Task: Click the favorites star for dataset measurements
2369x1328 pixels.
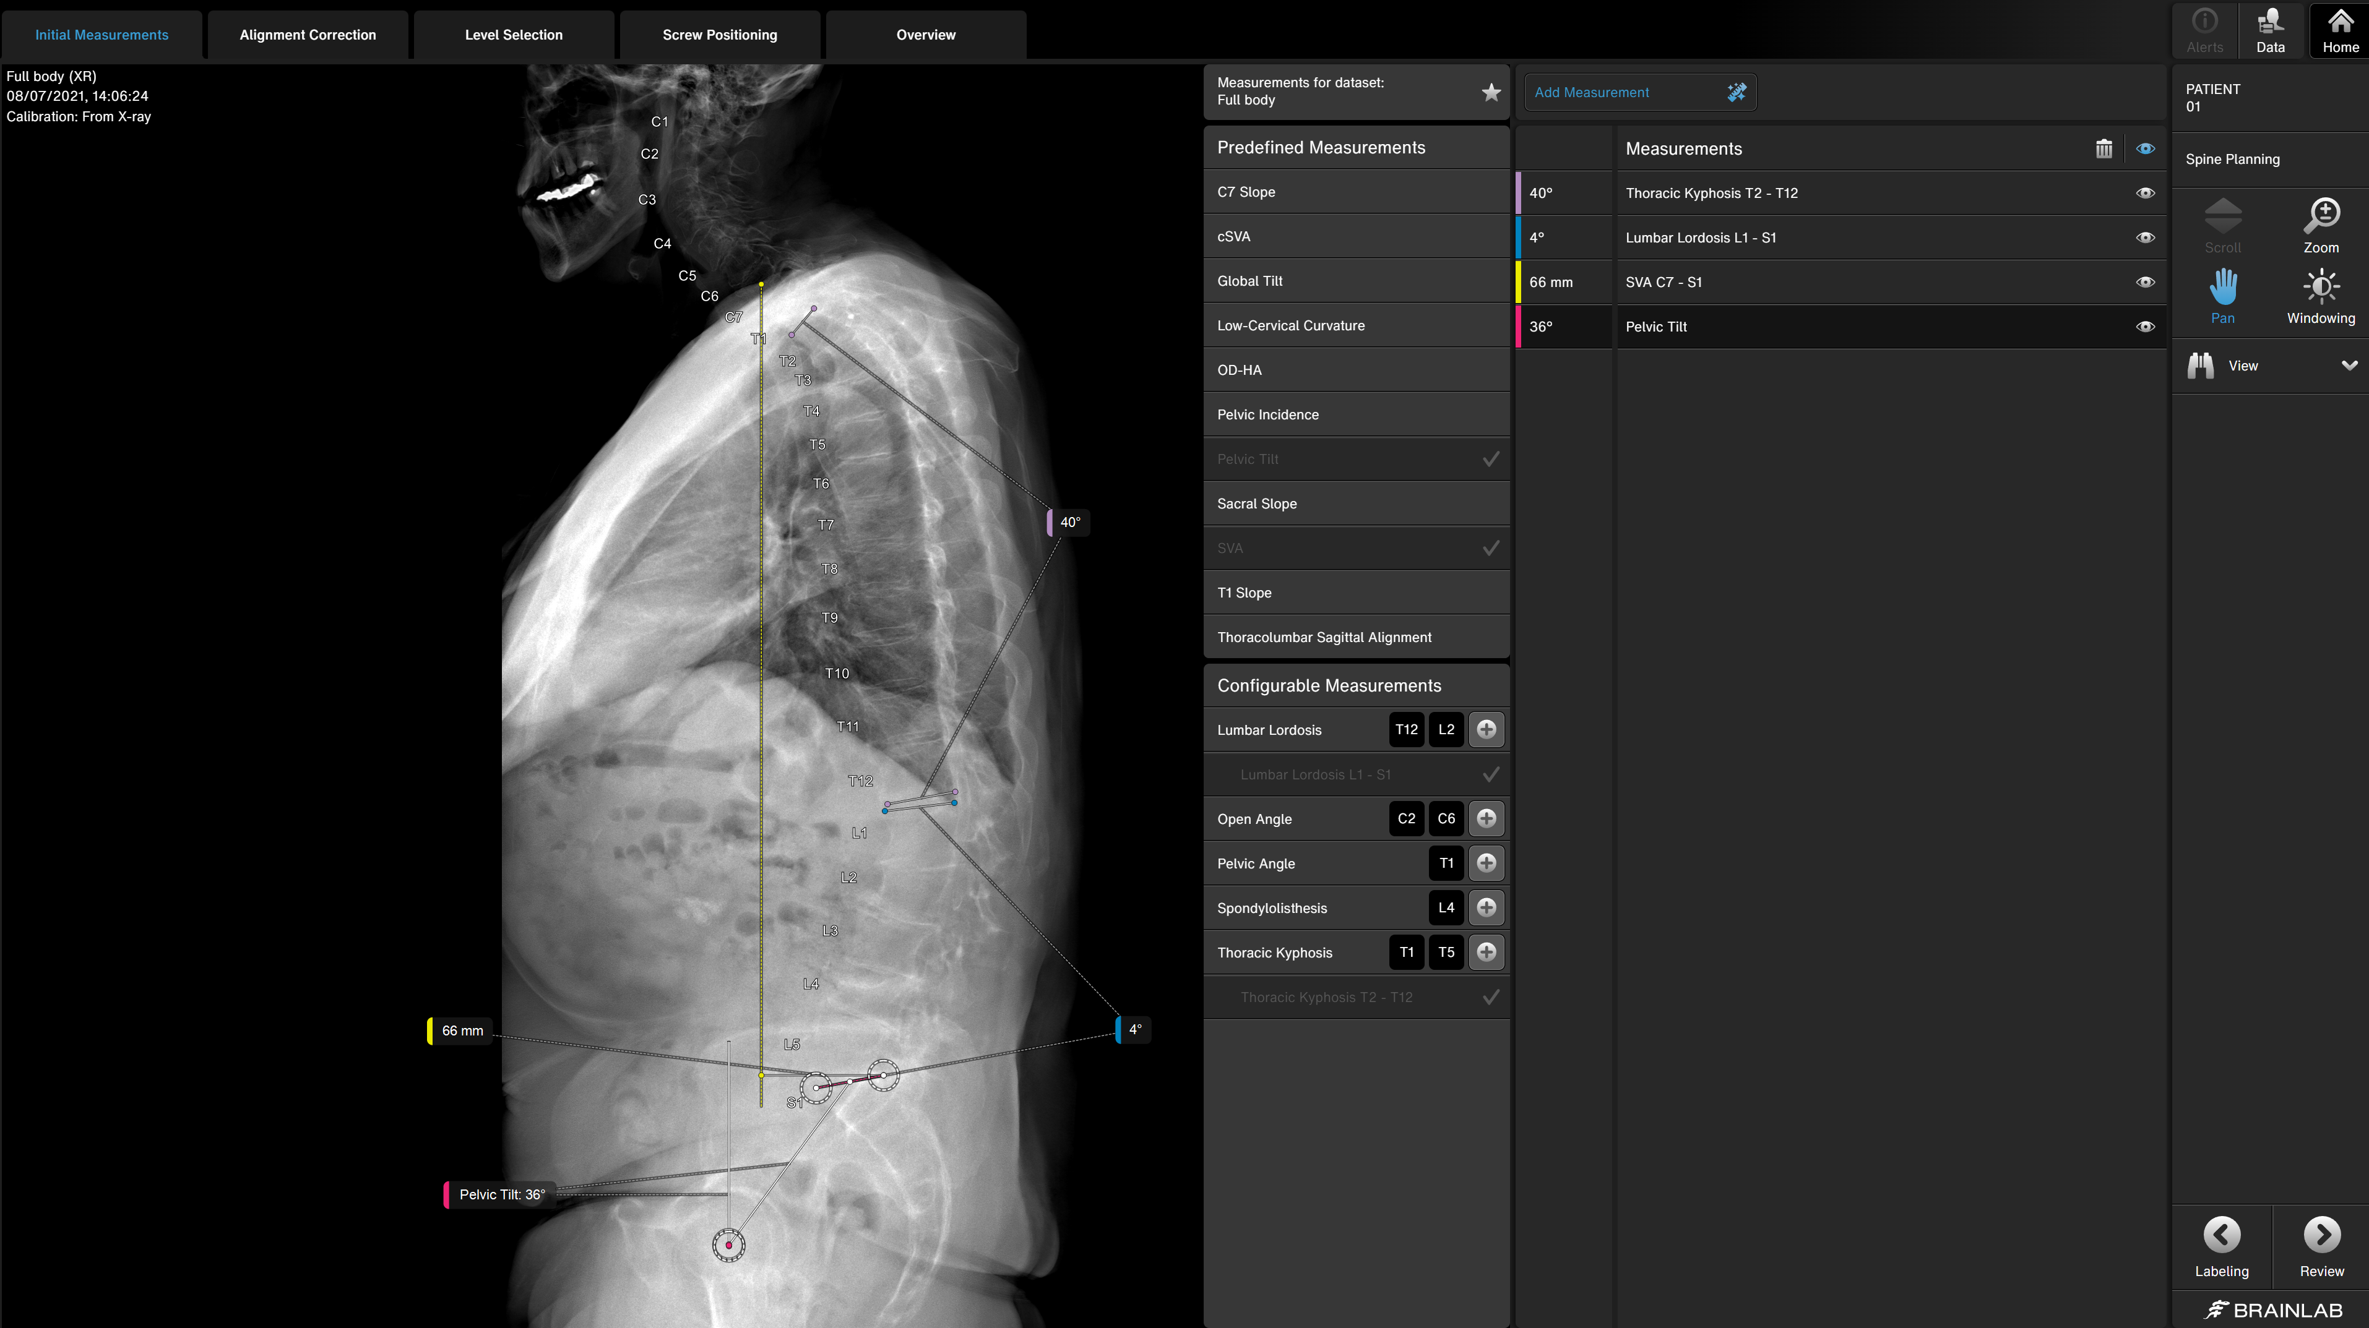Action: 1491,92
